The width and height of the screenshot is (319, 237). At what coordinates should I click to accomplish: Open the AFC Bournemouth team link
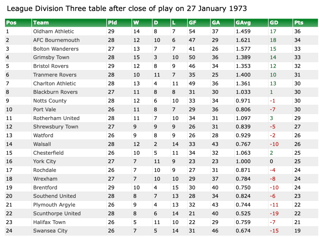pos(56,40)
